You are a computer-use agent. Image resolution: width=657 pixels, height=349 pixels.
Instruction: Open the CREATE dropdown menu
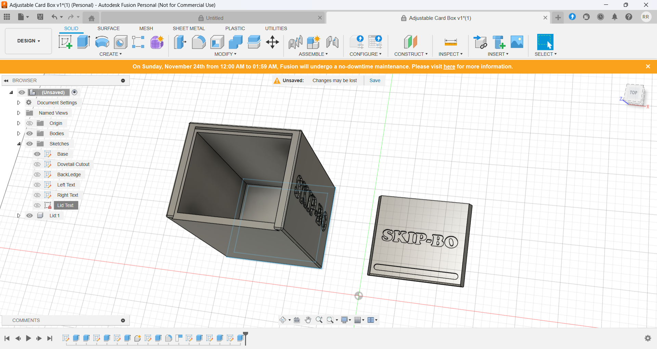(111, 54)
